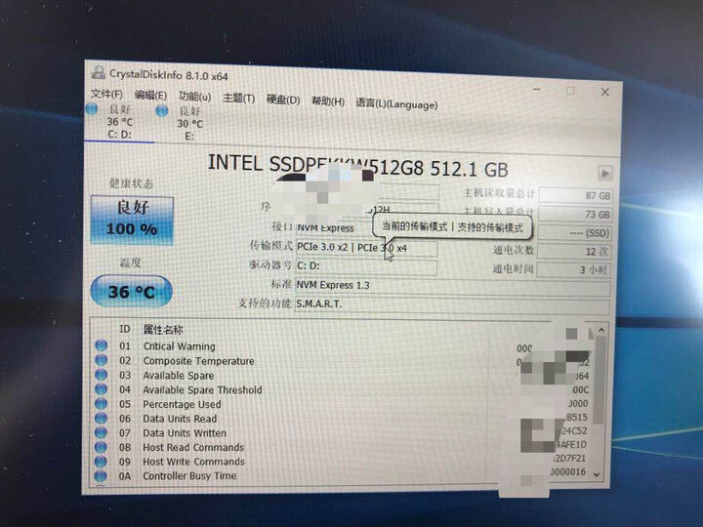Click the blue status orb above E:
The width and height of the screenshot is (703, 527).
[162, 110]
